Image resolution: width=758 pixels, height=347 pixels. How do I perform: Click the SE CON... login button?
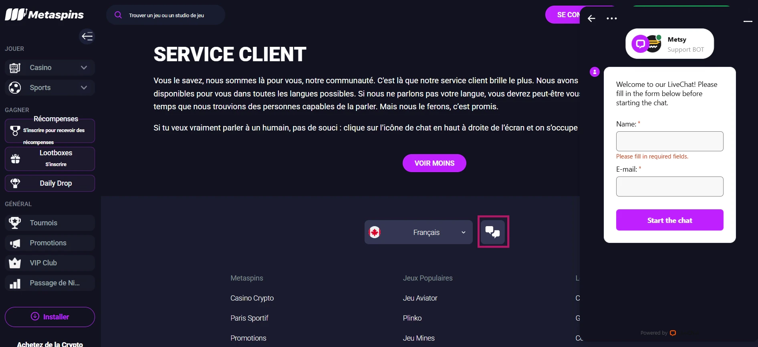point(563,15)
